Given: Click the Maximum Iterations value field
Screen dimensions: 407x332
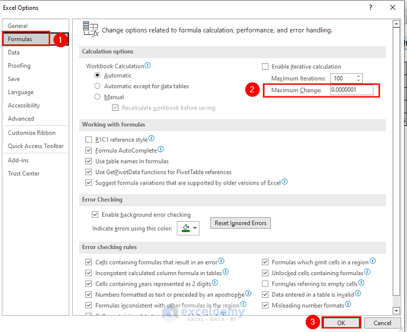Looking at the screenshot, I should pyautogui.click(x=344, y=78).
